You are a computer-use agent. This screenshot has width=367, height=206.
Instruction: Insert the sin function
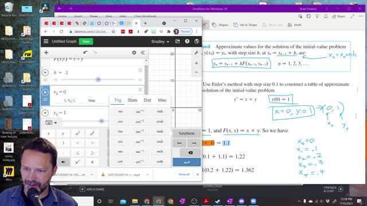pos(120,112)
